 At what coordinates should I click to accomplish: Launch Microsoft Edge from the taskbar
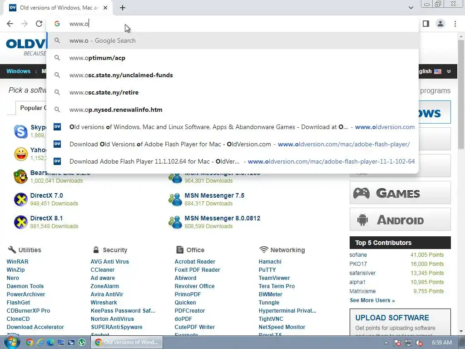pos(50,343)
